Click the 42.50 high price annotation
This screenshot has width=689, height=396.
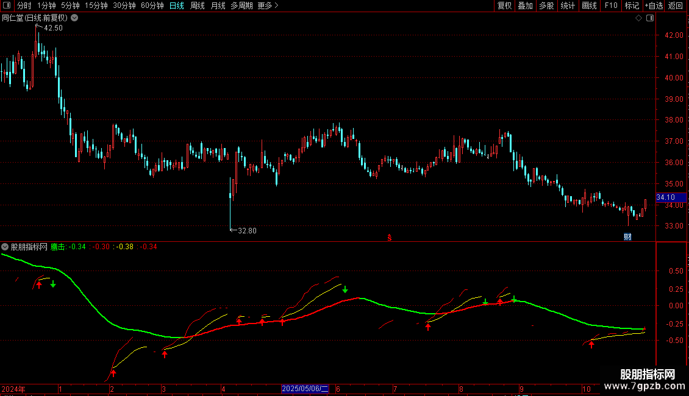53,28
